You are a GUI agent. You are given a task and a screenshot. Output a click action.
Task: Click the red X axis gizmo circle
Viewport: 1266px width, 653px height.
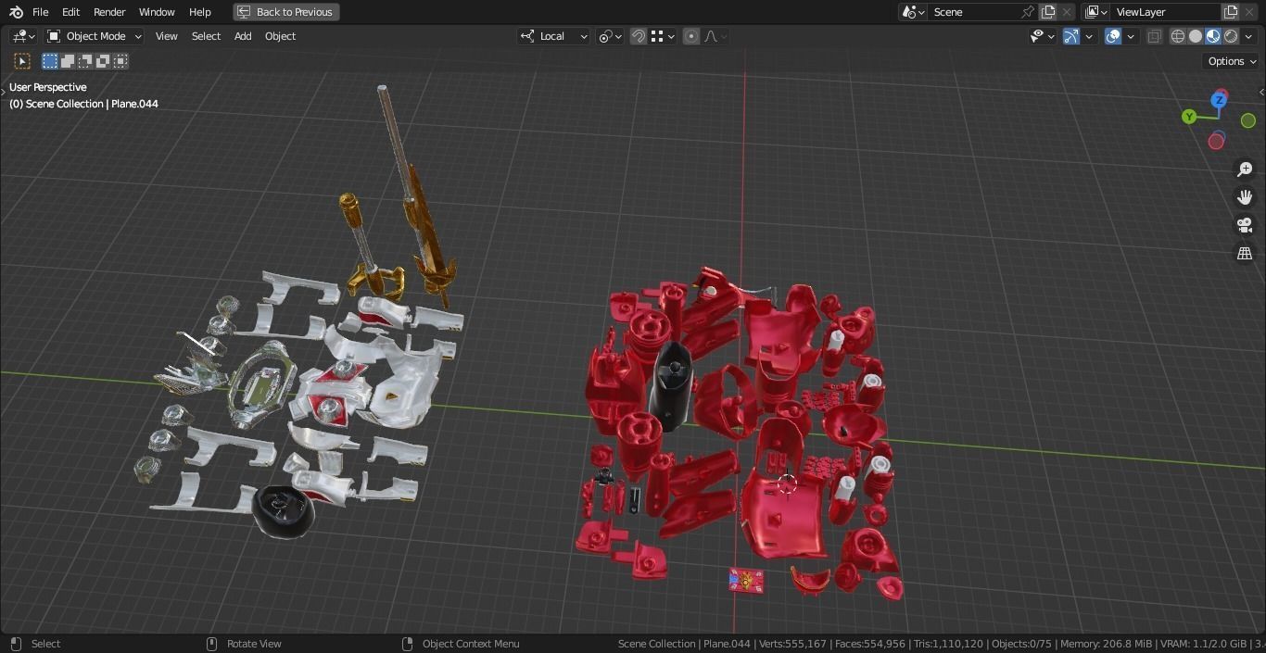(1216, 141)
